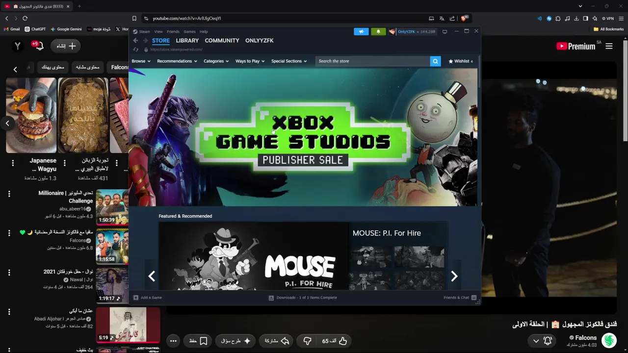Open the ChatGPT bookmark
Viewport: 628px width, 353px height.
click(x=35, y=29)
